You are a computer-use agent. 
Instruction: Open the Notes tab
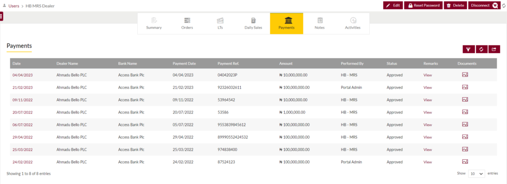319,24
